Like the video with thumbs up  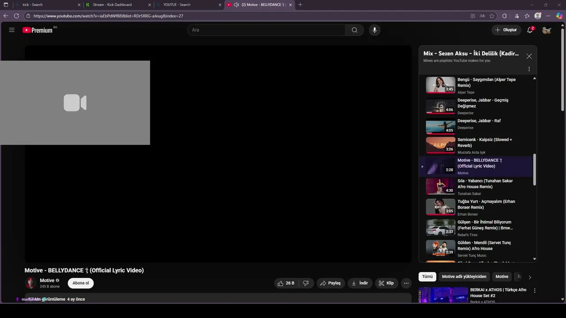(286, 283)
